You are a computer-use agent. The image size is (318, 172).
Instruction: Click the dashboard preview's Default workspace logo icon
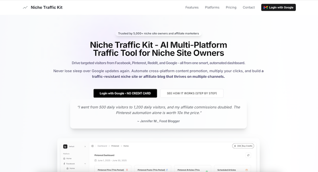pos(65,146)
